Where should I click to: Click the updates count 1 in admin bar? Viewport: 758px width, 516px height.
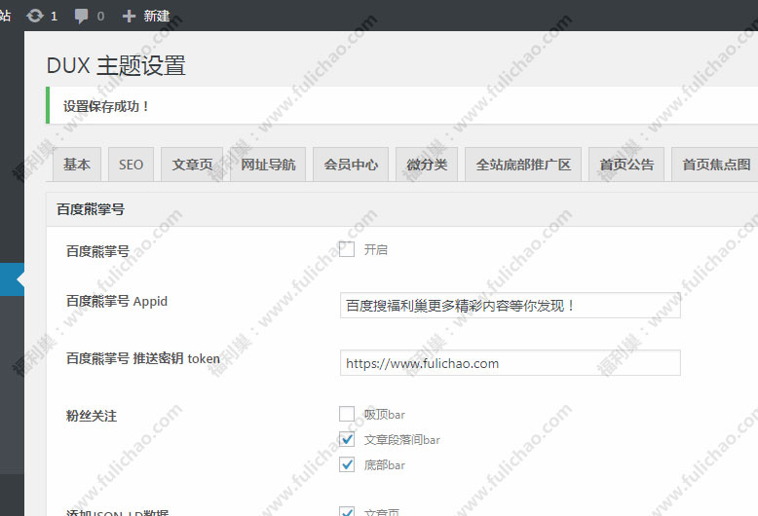tap(54, 17)
